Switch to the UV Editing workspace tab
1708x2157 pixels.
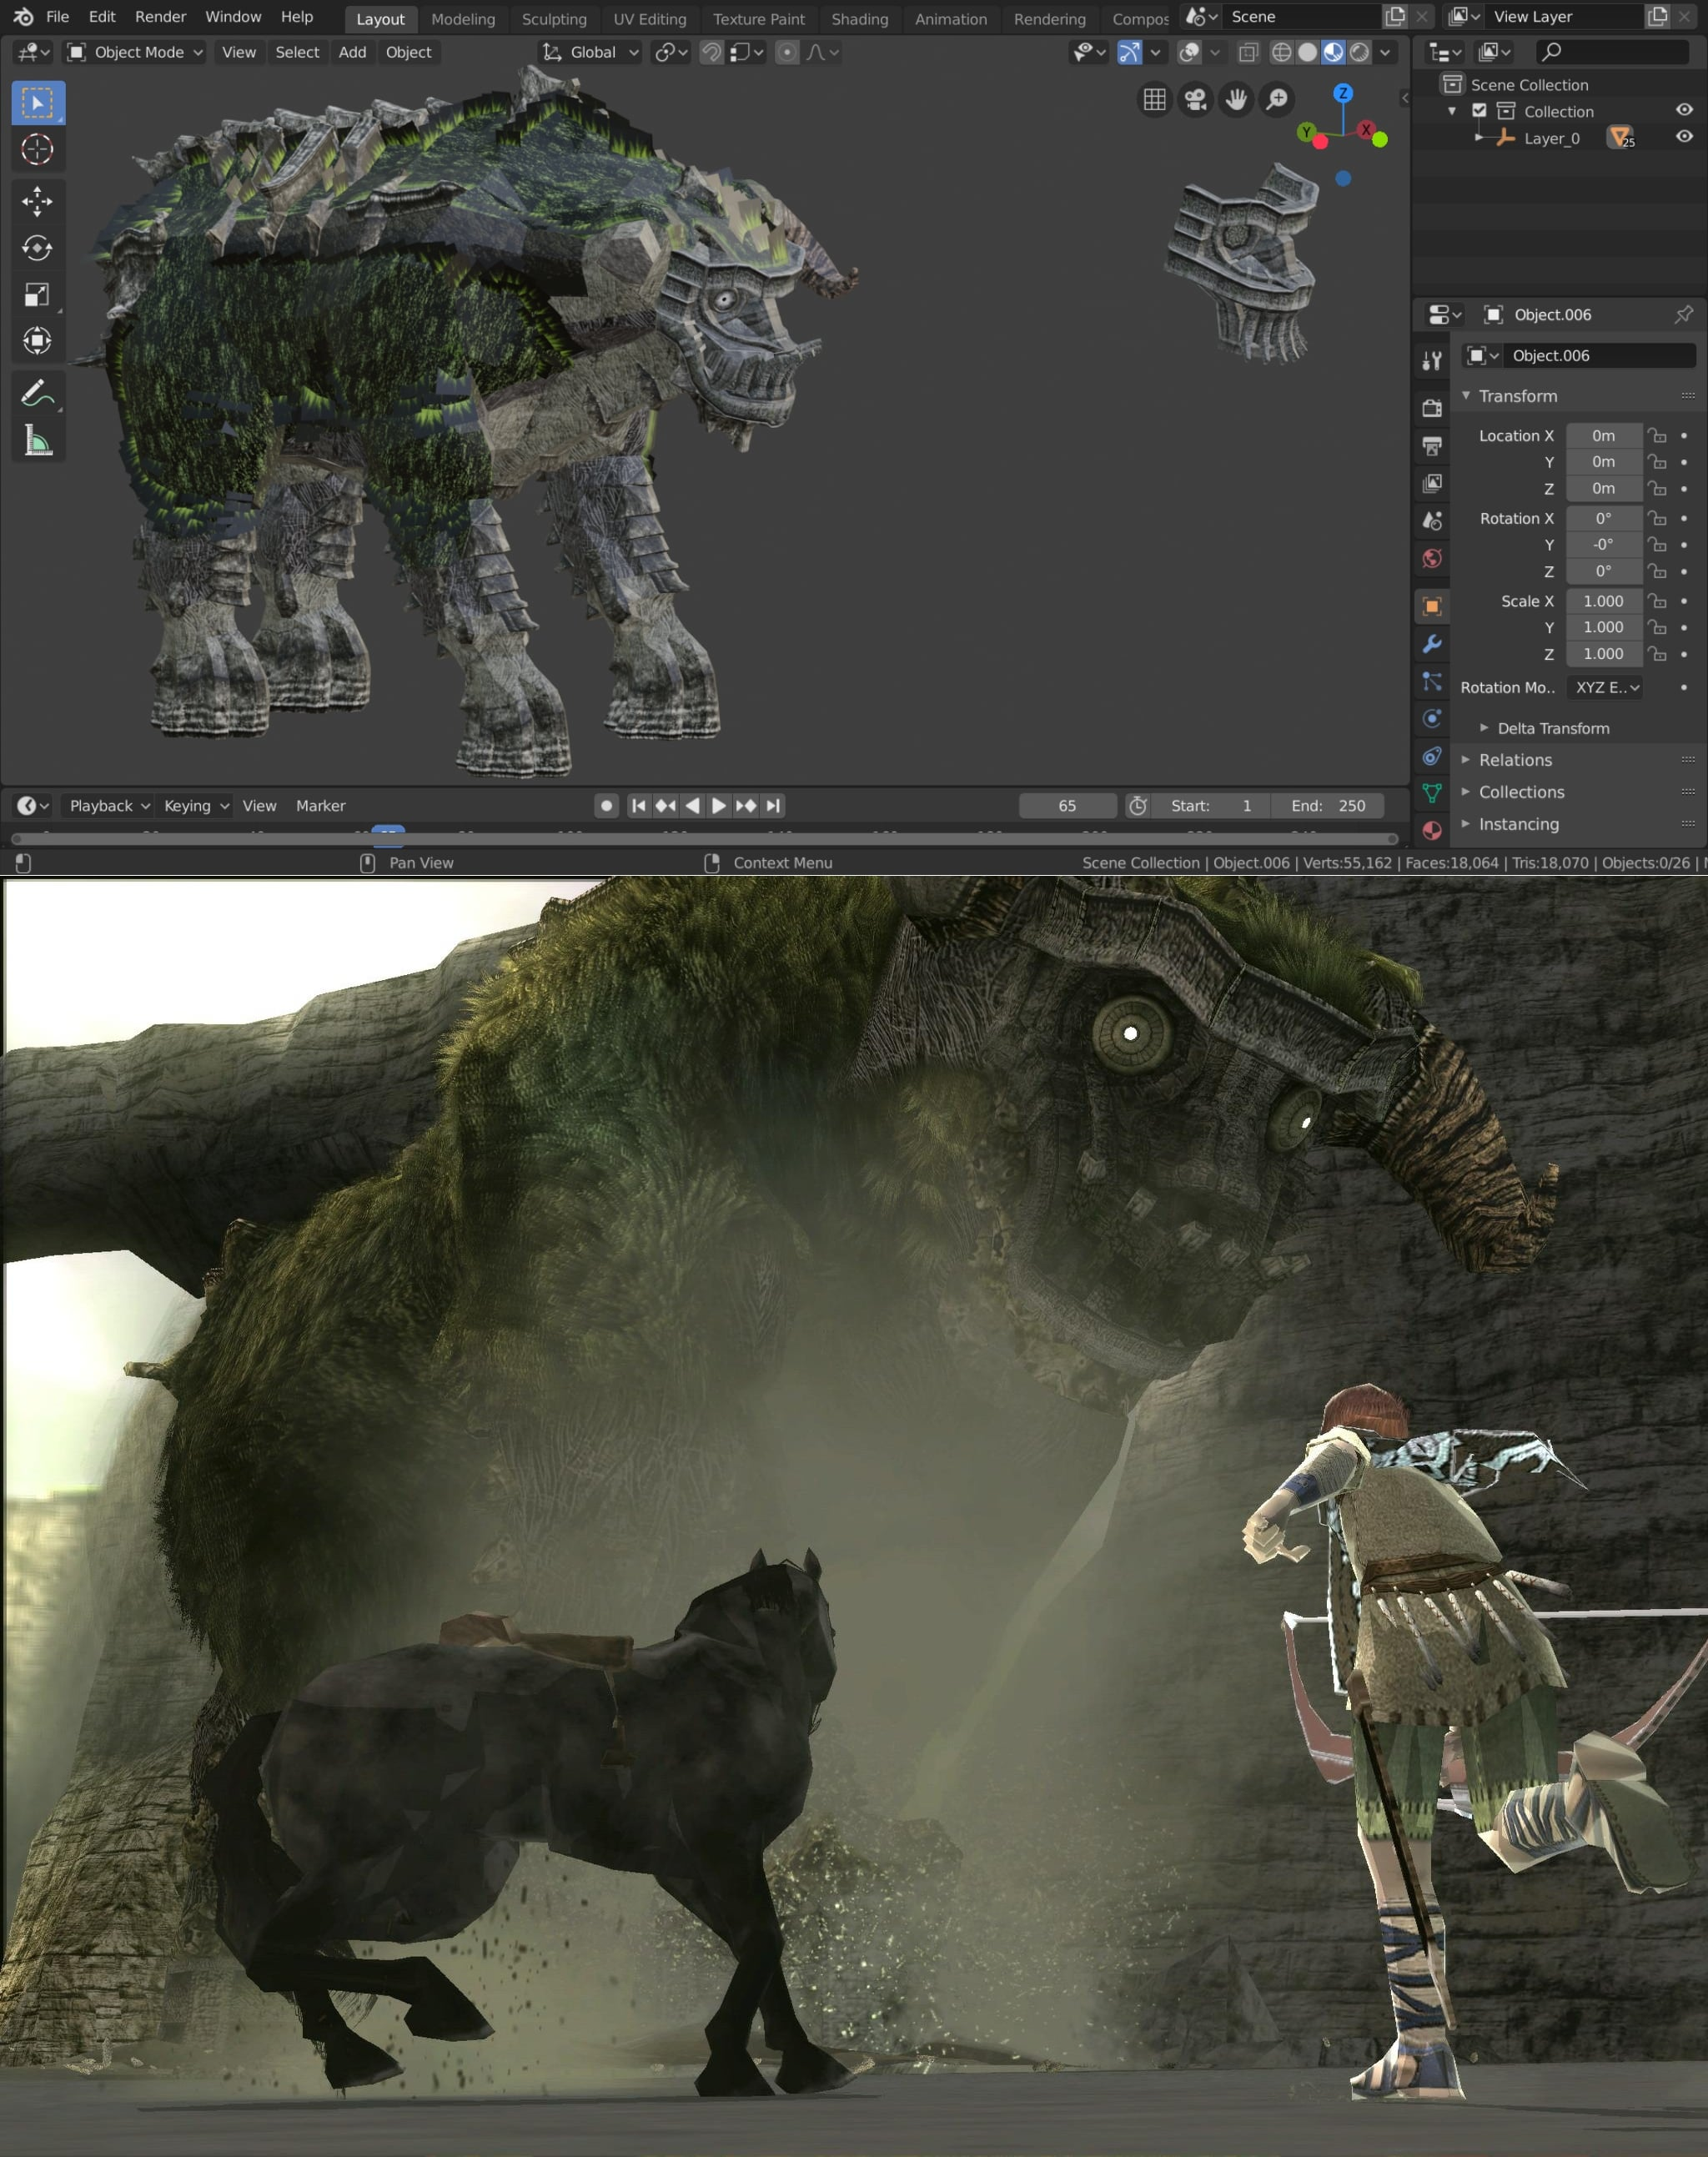650,19
